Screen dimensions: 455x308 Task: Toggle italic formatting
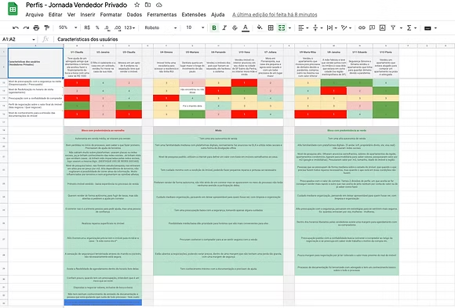[x=224, y=28]
